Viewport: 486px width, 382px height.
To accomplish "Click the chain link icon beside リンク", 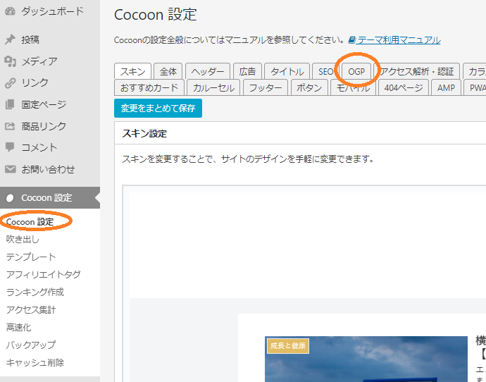I will coord(10,82).
